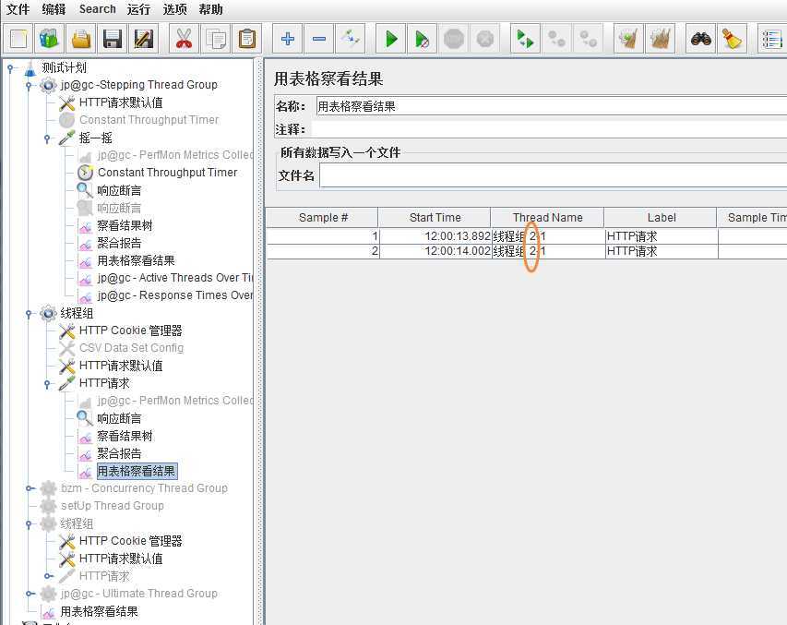Click the blue plus Expand All icon

[x=288, y=39]
